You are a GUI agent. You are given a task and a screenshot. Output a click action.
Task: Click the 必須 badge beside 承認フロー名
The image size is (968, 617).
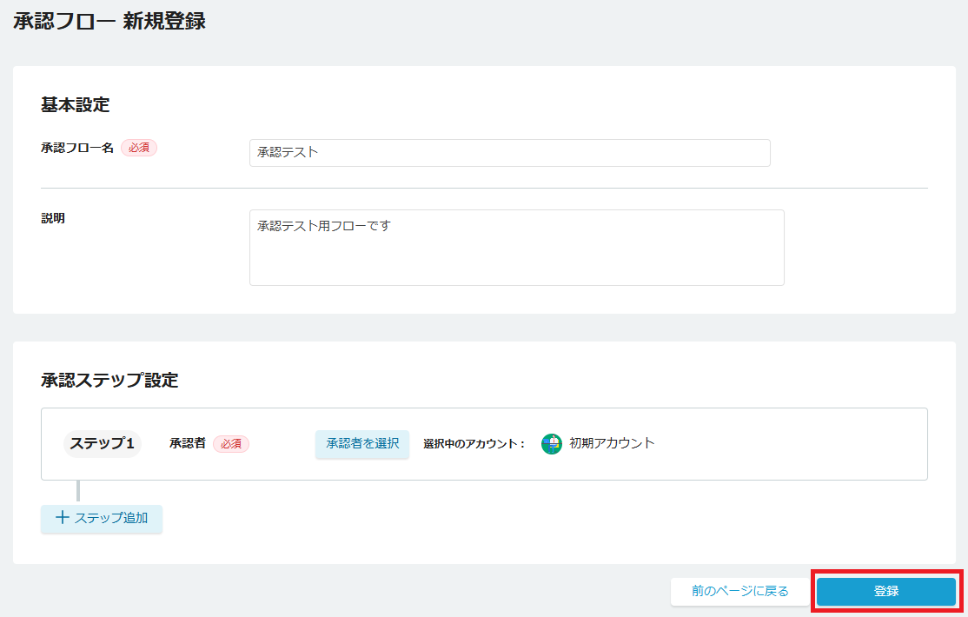click(x=139, y=148)
